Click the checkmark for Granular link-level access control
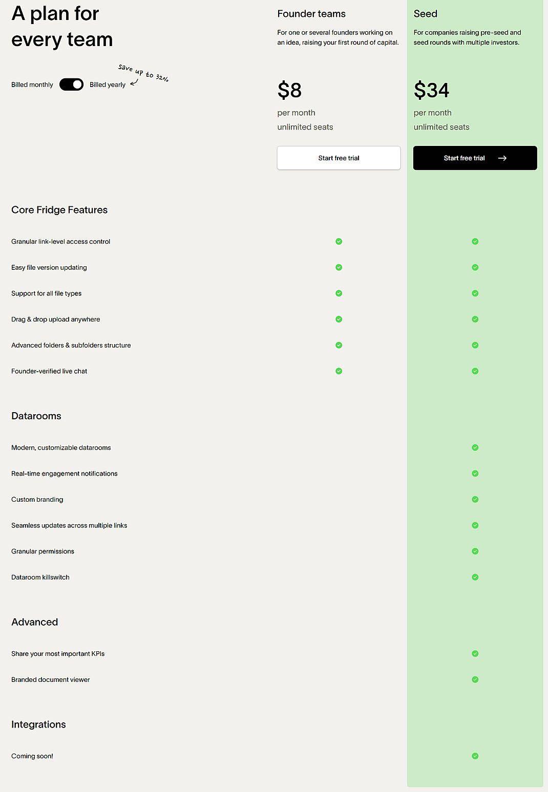The image size is (548, 792). tap(338, 241)
